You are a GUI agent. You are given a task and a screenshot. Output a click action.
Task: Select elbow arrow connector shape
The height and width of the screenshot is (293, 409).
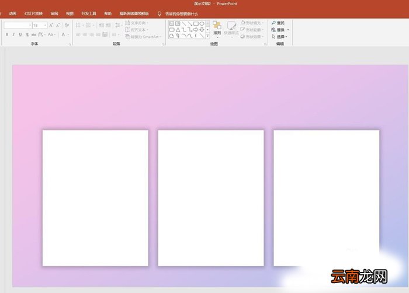click(190, 30)
